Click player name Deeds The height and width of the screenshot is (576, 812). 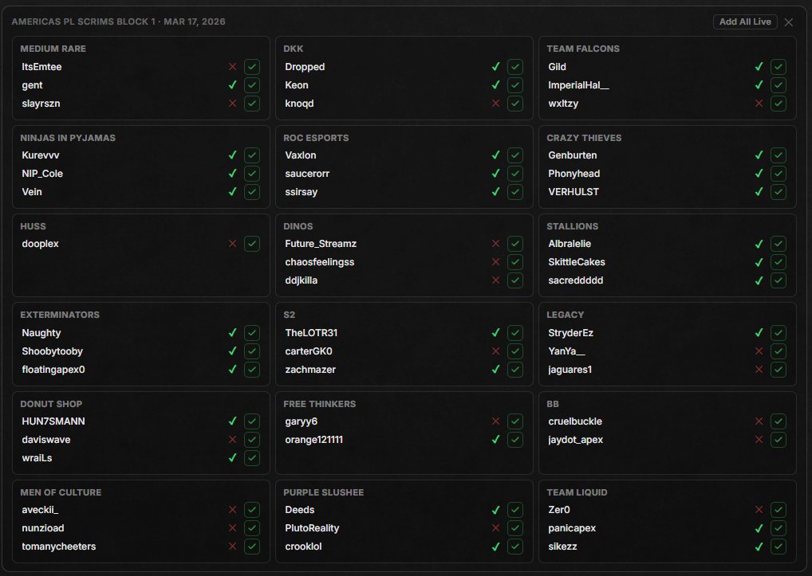299,510
